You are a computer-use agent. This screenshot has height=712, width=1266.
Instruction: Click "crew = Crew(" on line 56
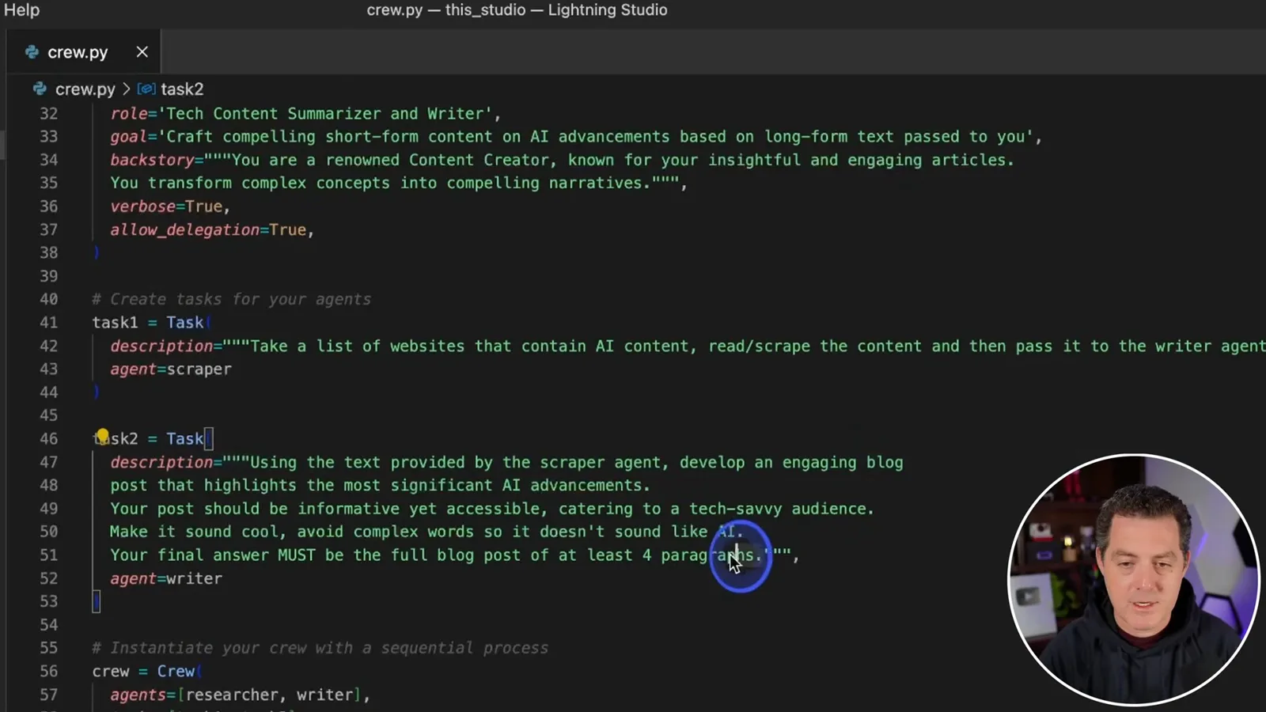click(146, 672)
